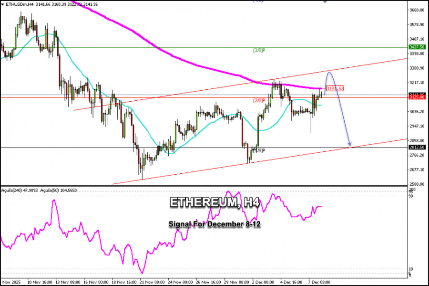
Task: Select the 10 Nov 16:00 time label
Action: tap(40, 282)
